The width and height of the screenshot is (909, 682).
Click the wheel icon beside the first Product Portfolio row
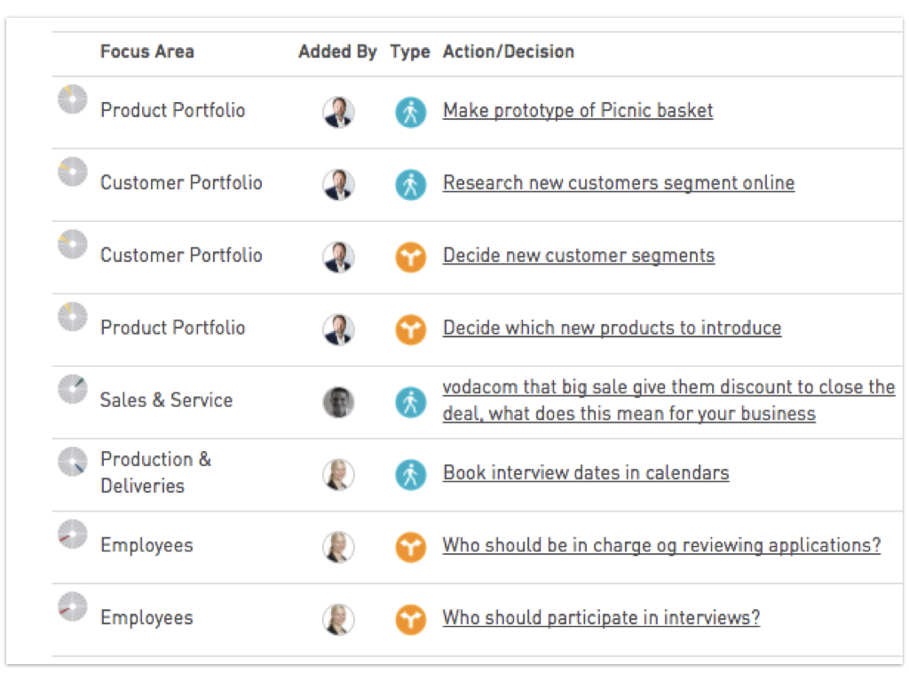[73, 99]
